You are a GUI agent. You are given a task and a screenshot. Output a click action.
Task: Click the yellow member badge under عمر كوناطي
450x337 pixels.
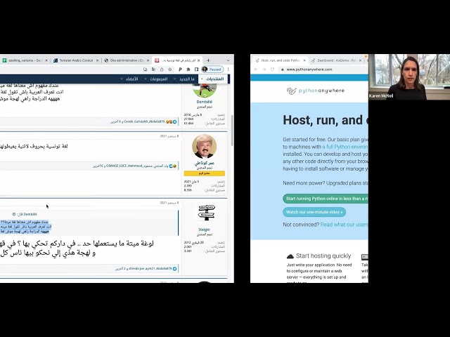coord(205,173)
